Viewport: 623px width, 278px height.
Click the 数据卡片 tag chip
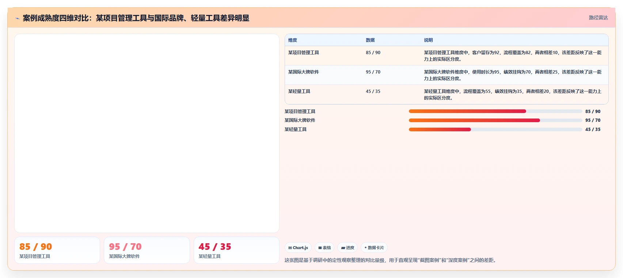point(374,248)
